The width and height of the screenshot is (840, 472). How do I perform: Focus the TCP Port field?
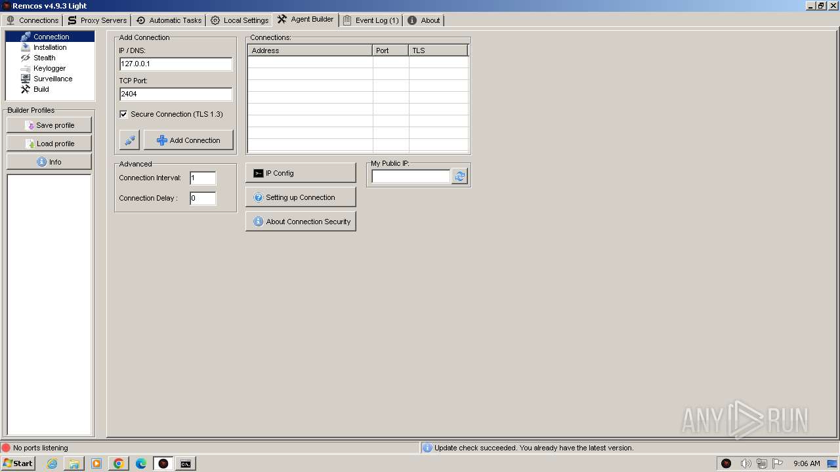(176, 94)
